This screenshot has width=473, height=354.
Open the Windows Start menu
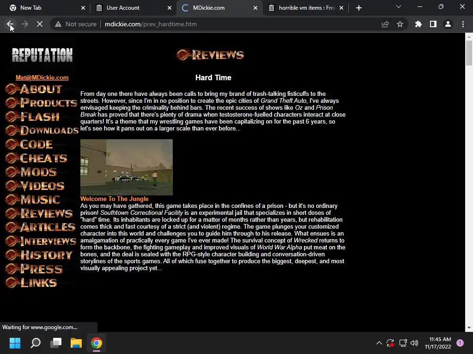coord(15,343)
